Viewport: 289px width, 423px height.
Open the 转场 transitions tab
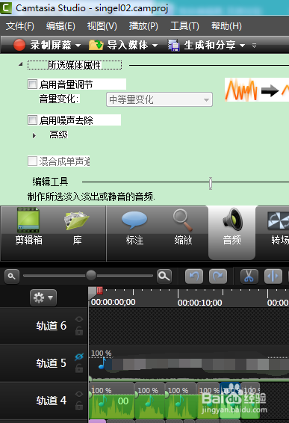[279, 227]
